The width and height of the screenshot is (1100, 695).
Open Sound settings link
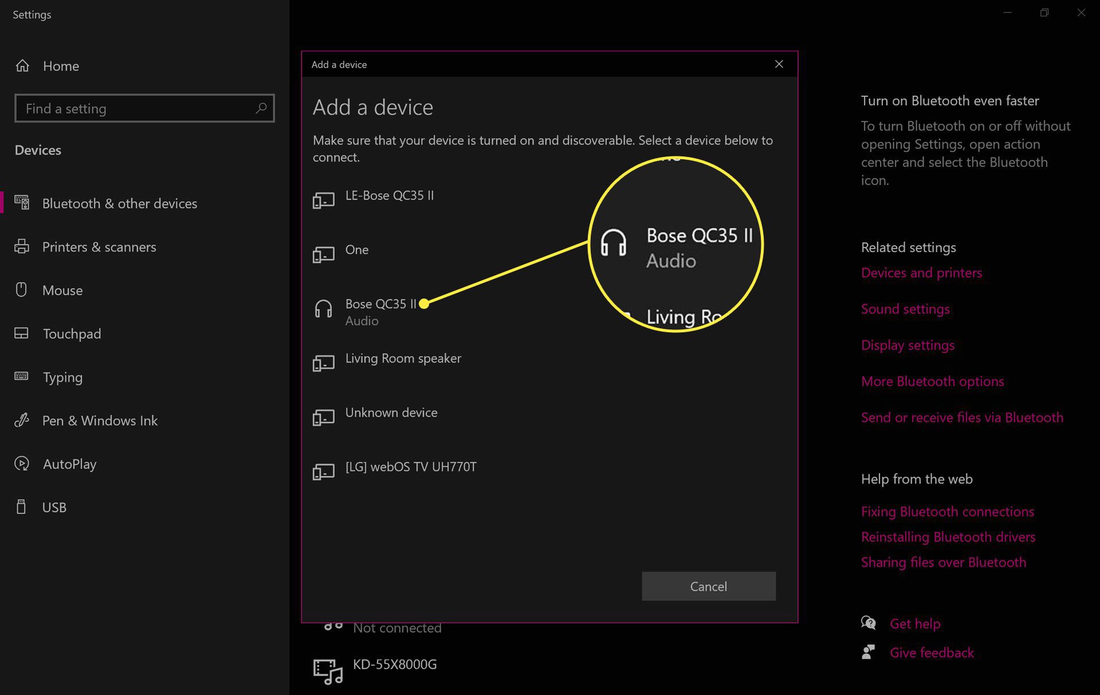[905, 309]
